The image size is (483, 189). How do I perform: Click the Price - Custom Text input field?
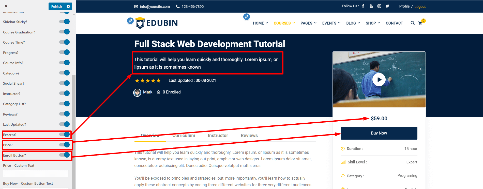tap(36, 174)
